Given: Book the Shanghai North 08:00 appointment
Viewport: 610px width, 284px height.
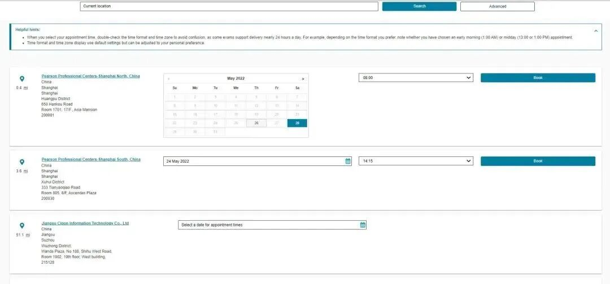Looking at the screenshot, I should coord(538,78).
